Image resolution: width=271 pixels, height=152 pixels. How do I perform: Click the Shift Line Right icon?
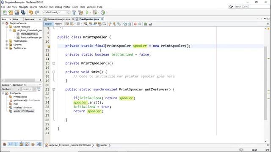point(129,24)
